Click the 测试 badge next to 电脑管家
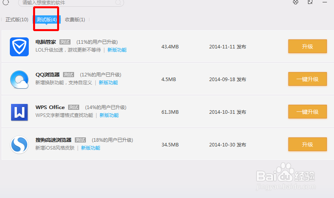Viewport: 334px width, 198px height. pos(65,42)
